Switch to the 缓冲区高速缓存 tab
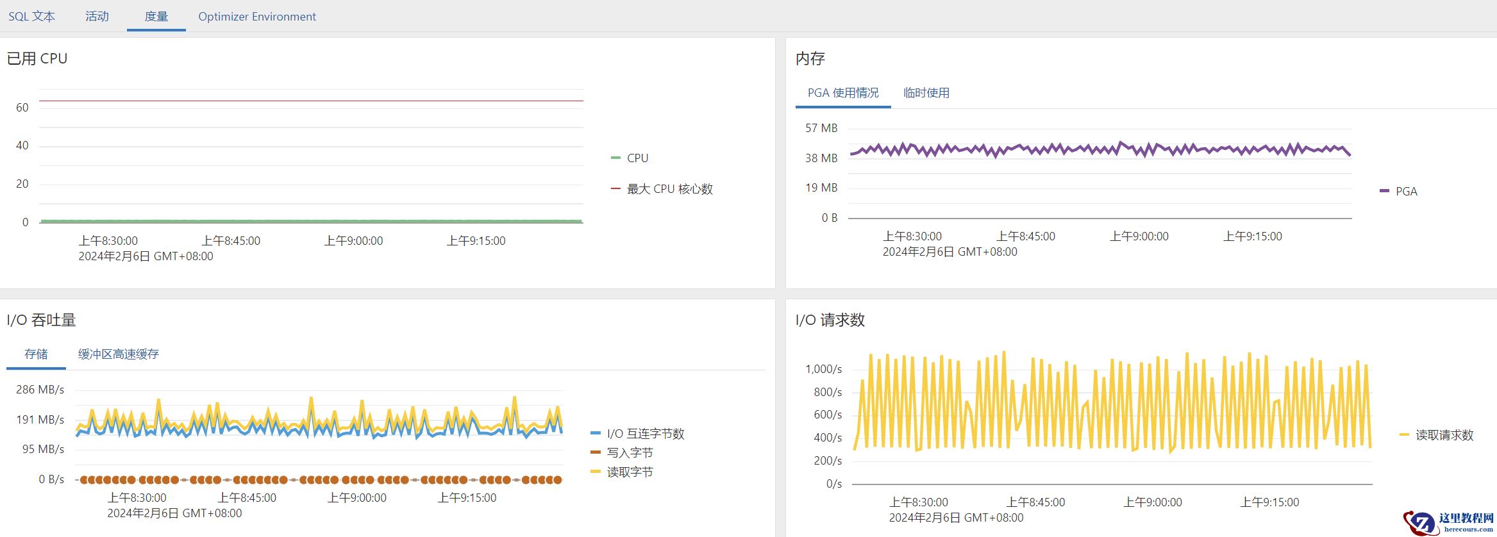The width and height of the screenshot is (1497, 537). click(x=119, y=354)
